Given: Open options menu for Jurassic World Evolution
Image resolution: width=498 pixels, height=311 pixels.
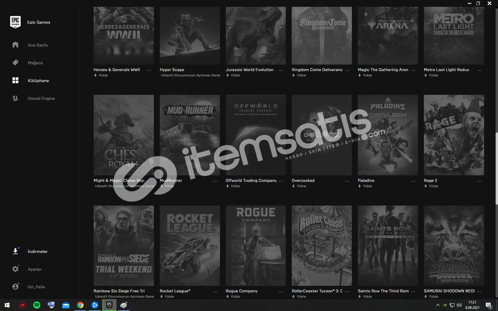Looking at the screenshot, I should [x=281, y=70].
